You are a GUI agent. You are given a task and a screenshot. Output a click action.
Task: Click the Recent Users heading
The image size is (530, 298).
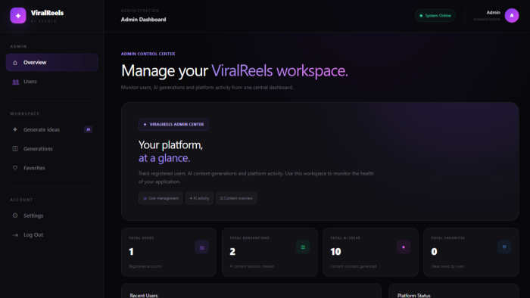pyautogui.click(x=144, y=296)
